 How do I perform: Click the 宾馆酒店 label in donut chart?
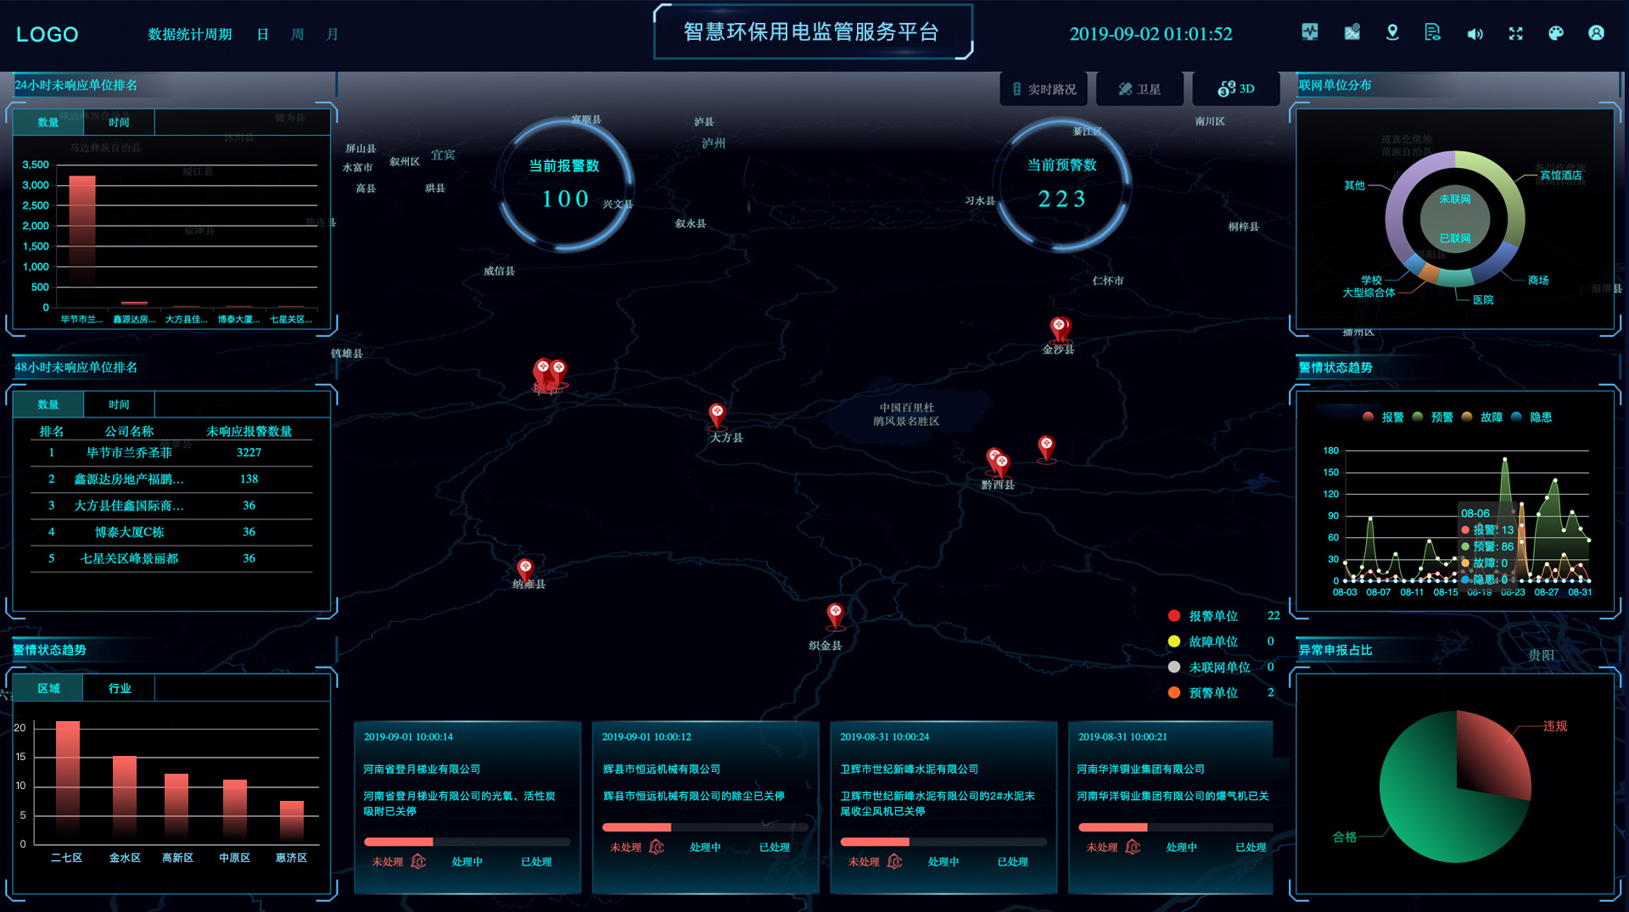[1561, 175]
